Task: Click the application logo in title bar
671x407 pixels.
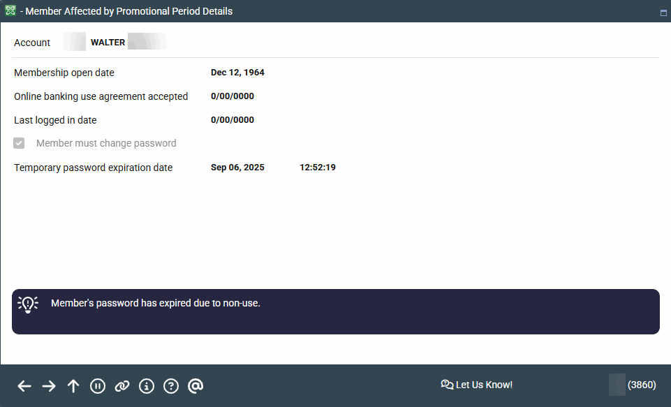Action: (10, 11)
